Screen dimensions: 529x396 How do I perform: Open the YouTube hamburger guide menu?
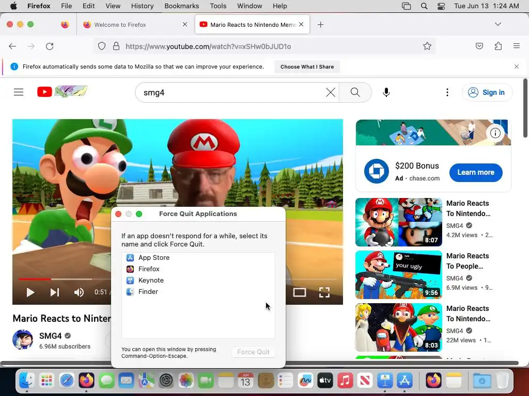tap(19, 92)
